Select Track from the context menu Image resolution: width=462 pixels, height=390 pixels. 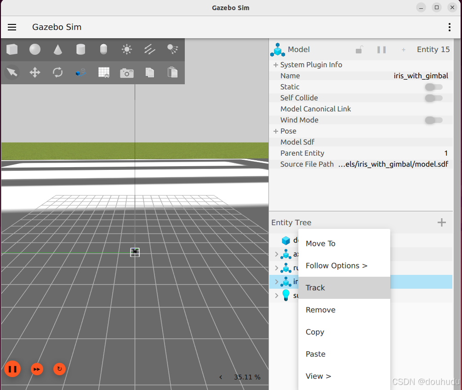pos(315,287)
